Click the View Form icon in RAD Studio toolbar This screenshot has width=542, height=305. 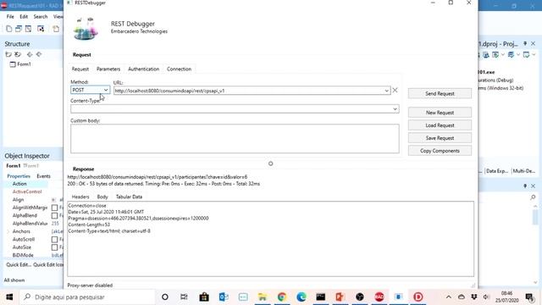coord(28,29)
